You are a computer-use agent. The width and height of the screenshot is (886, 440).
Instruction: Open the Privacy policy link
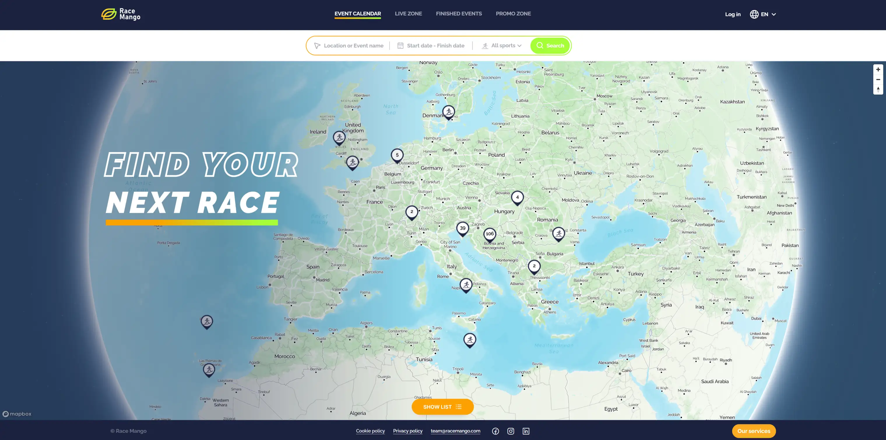coord(407,431)
